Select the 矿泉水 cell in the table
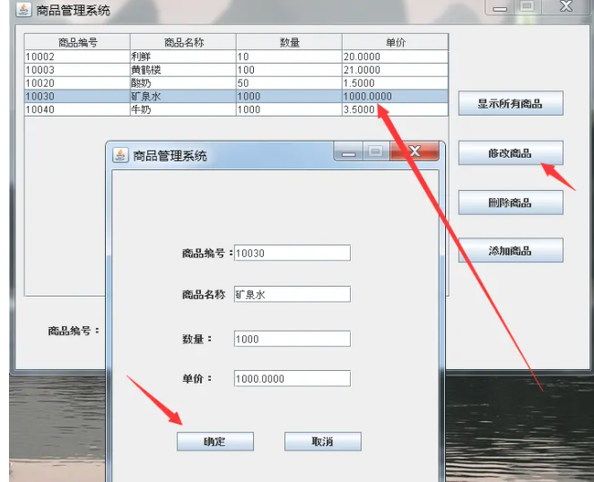Screen dimensions: 594x482 183,97
